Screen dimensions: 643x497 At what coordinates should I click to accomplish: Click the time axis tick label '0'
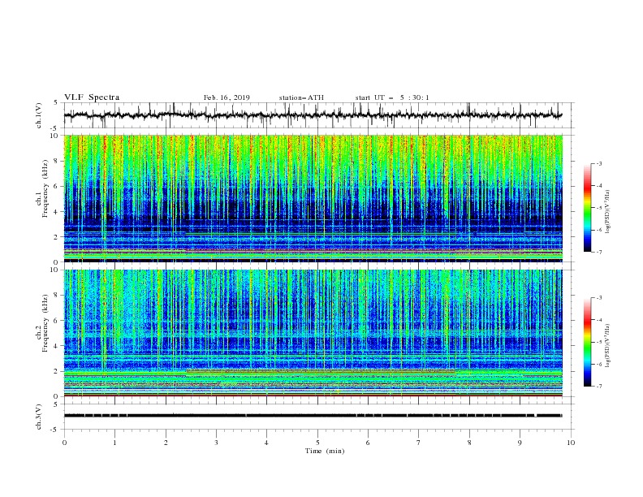click(64, 443)
